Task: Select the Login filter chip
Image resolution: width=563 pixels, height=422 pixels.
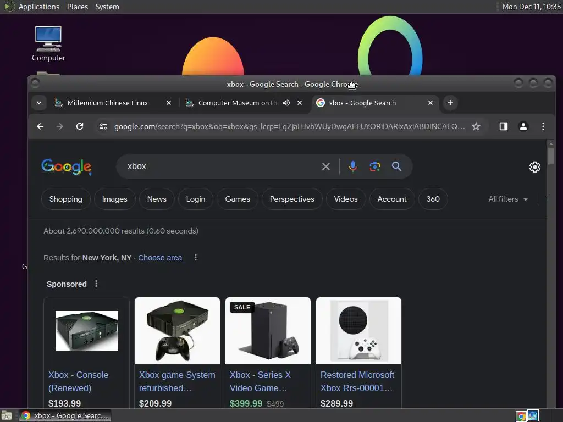Action: (196, 199)
